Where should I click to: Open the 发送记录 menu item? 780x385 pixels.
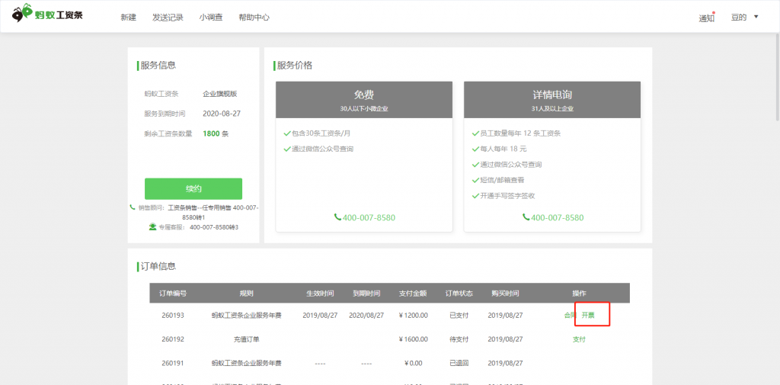pos(168,18)
